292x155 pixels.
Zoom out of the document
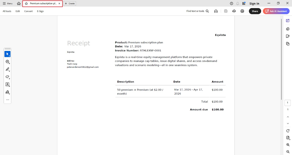pyautogui.click(x=288, y=152)
